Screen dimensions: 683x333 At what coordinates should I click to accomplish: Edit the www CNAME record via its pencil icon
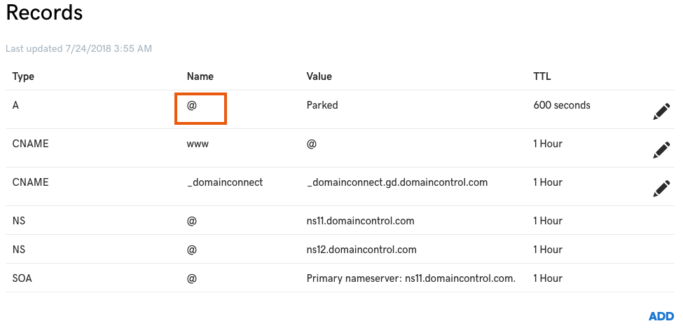661,150
